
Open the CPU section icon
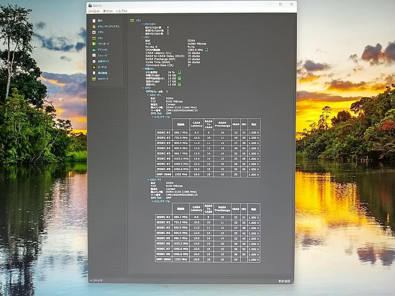pyautogui.click(x=94, y=32)
